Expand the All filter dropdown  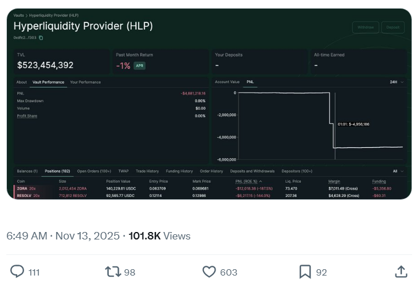[398, 171]
